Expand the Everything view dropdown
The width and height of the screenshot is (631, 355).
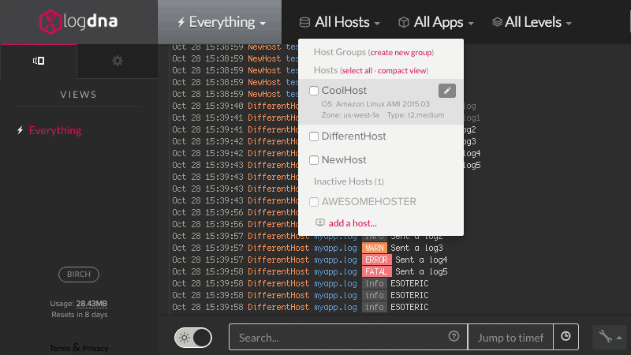point(222,23)
